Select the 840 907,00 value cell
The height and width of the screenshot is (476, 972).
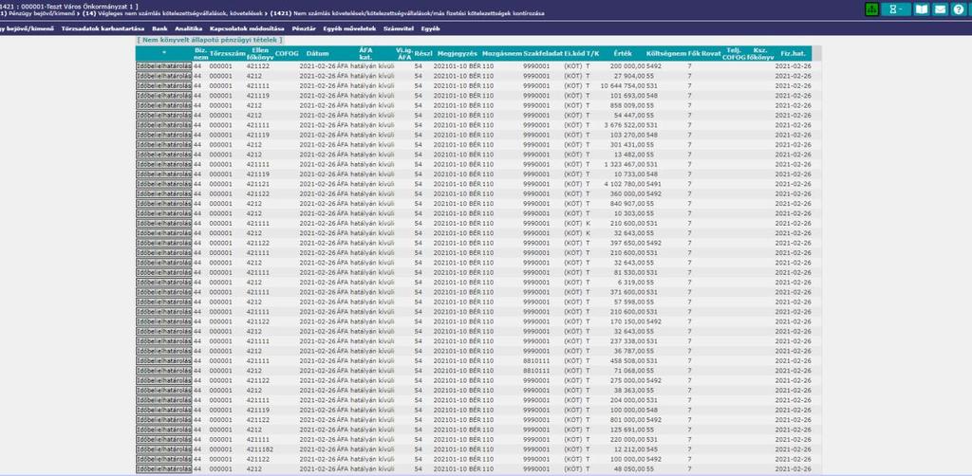[628, 203]
